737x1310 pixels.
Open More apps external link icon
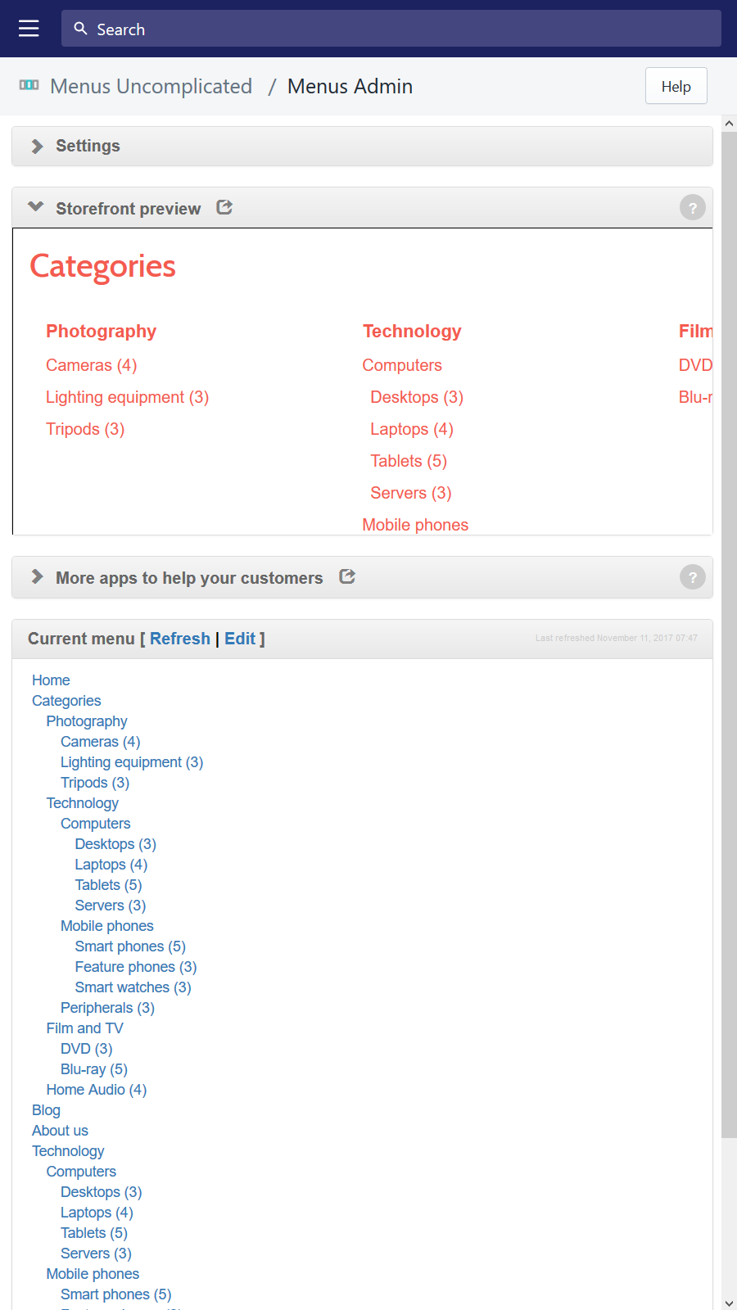tap(347, 576)
